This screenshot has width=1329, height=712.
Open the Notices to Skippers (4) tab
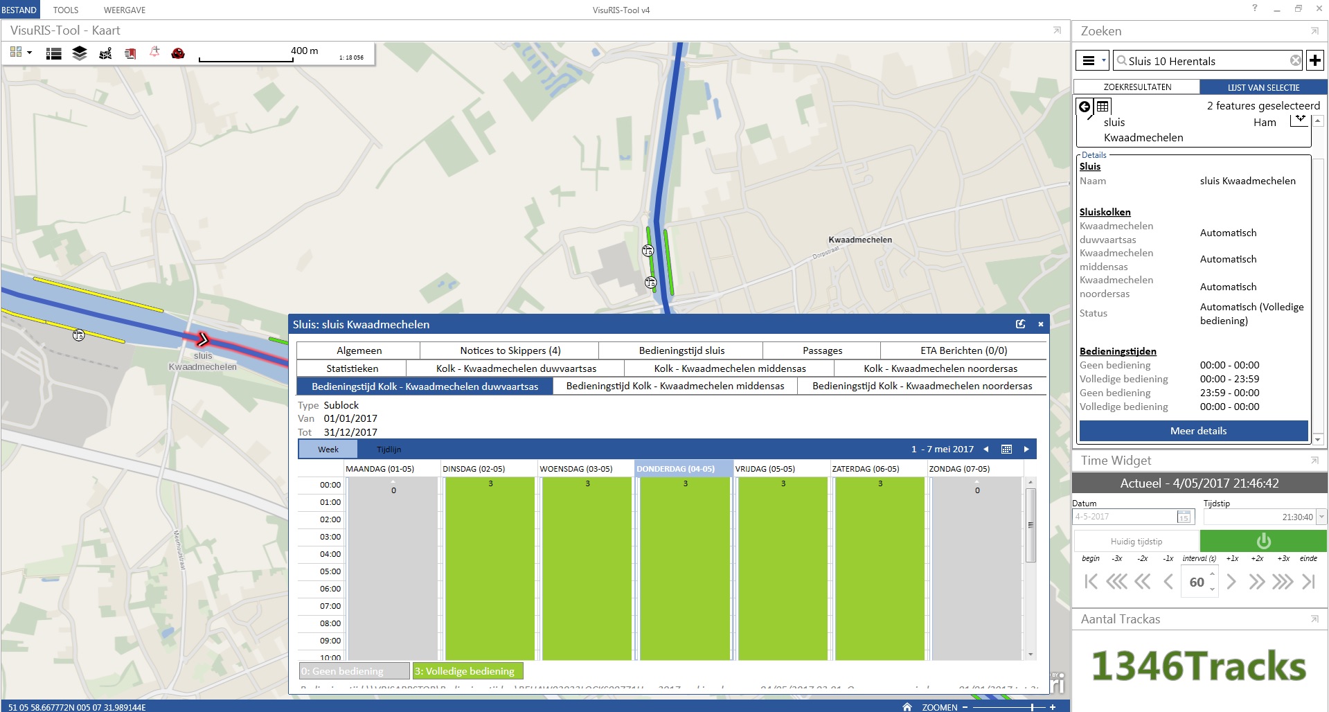(x=510, y=350)
